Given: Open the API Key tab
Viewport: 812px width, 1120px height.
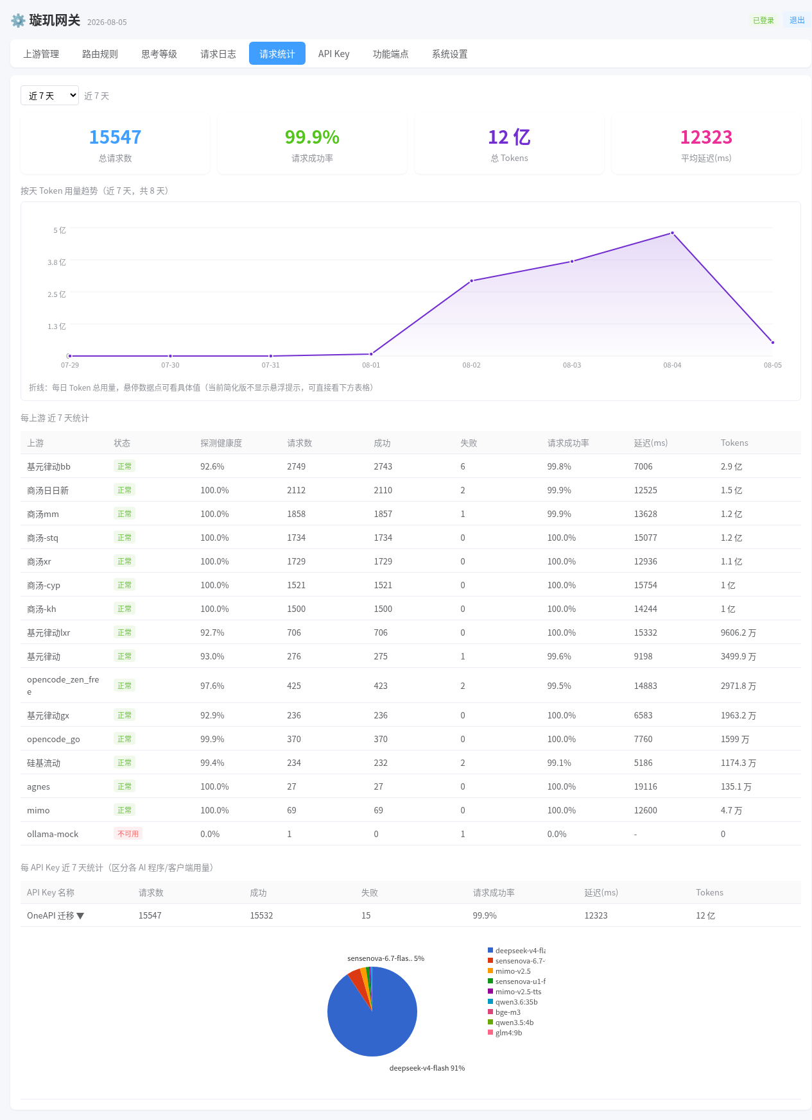Looking at the screenshot, I should pyautogui.click(x=334, y=54).
